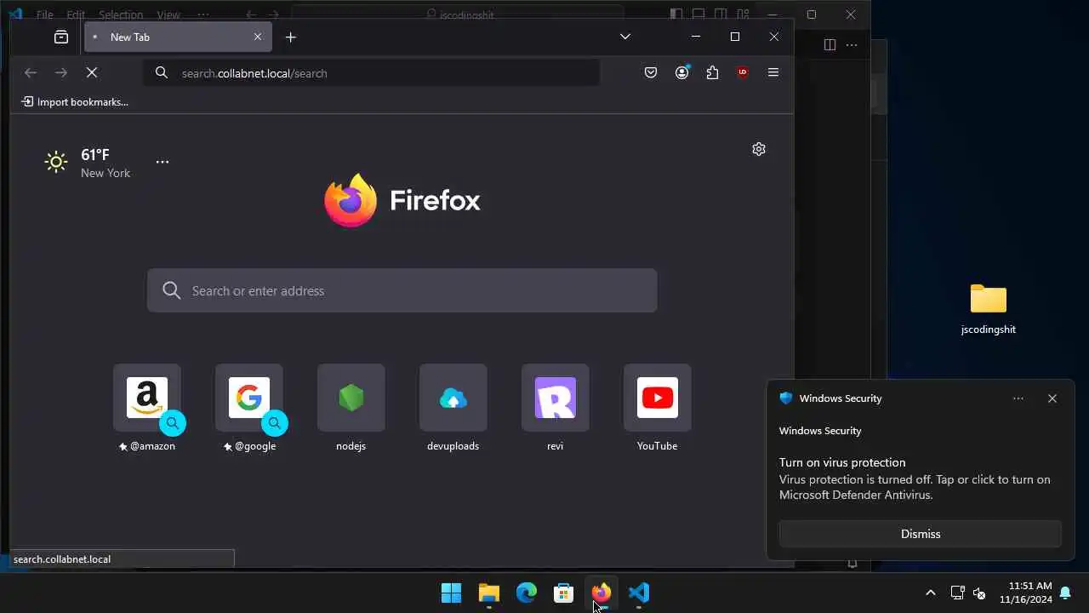The width and height of the screenshot is (1089, 613).
Task: Click the Search or enter address box
Action: [402, 290]
